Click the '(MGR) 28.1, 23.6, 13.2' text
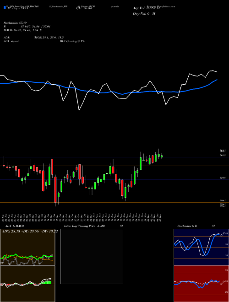 (49, 38)
